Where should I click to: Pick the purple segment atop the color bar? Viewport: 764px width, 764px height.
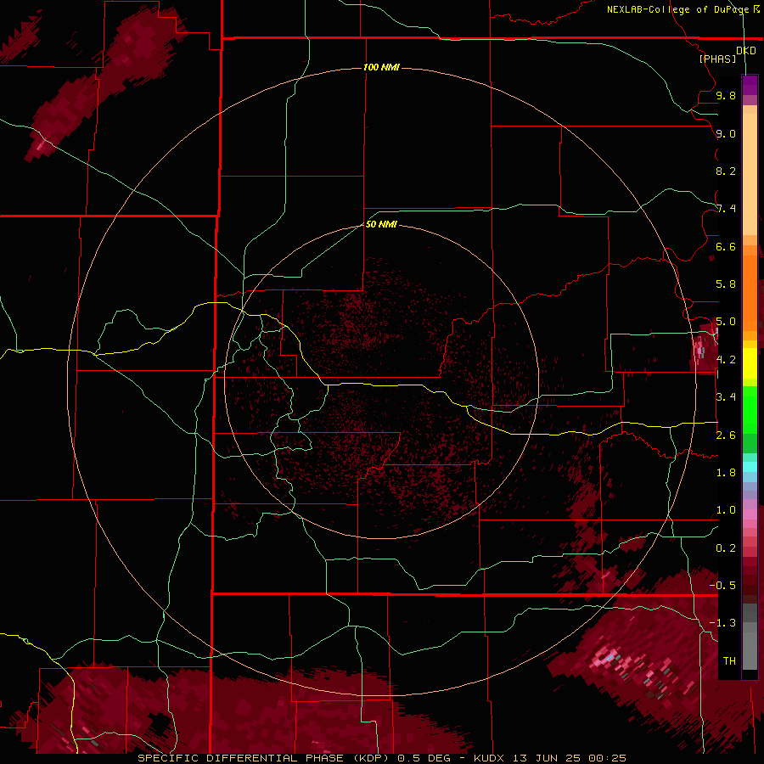(x=750, y=85)
